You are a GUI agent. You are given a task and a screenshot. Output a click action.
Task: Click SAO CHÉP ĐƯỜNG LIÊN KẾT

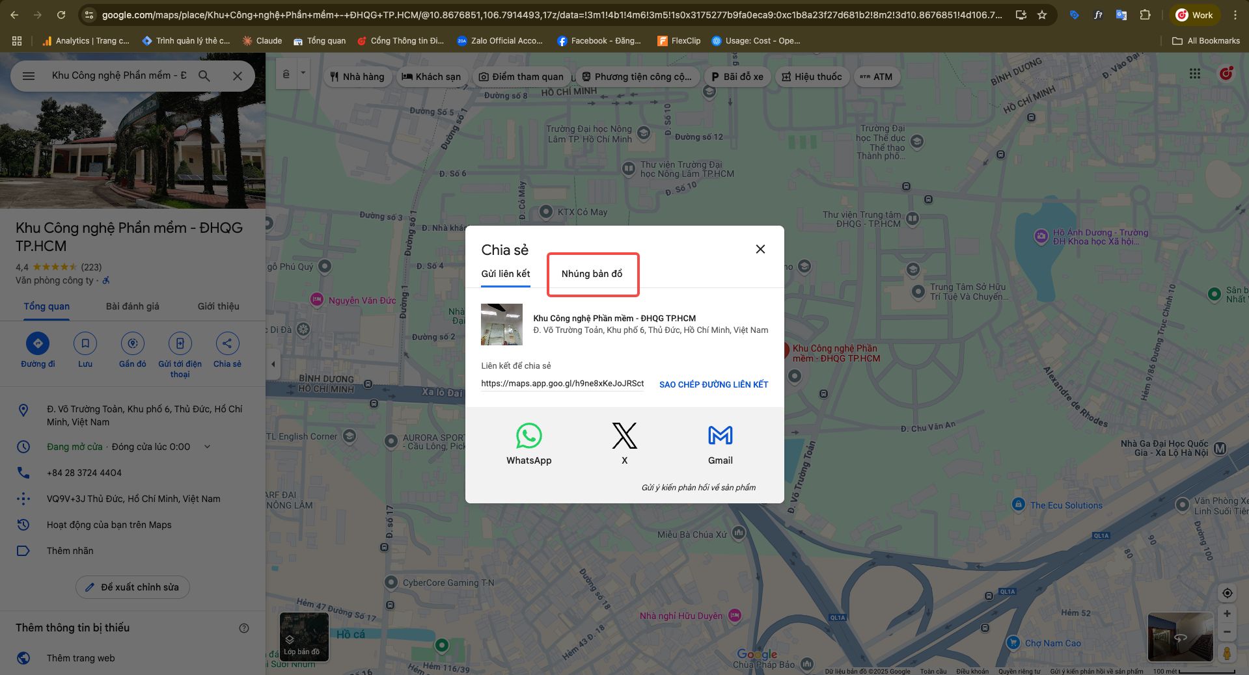click(713, 384)
